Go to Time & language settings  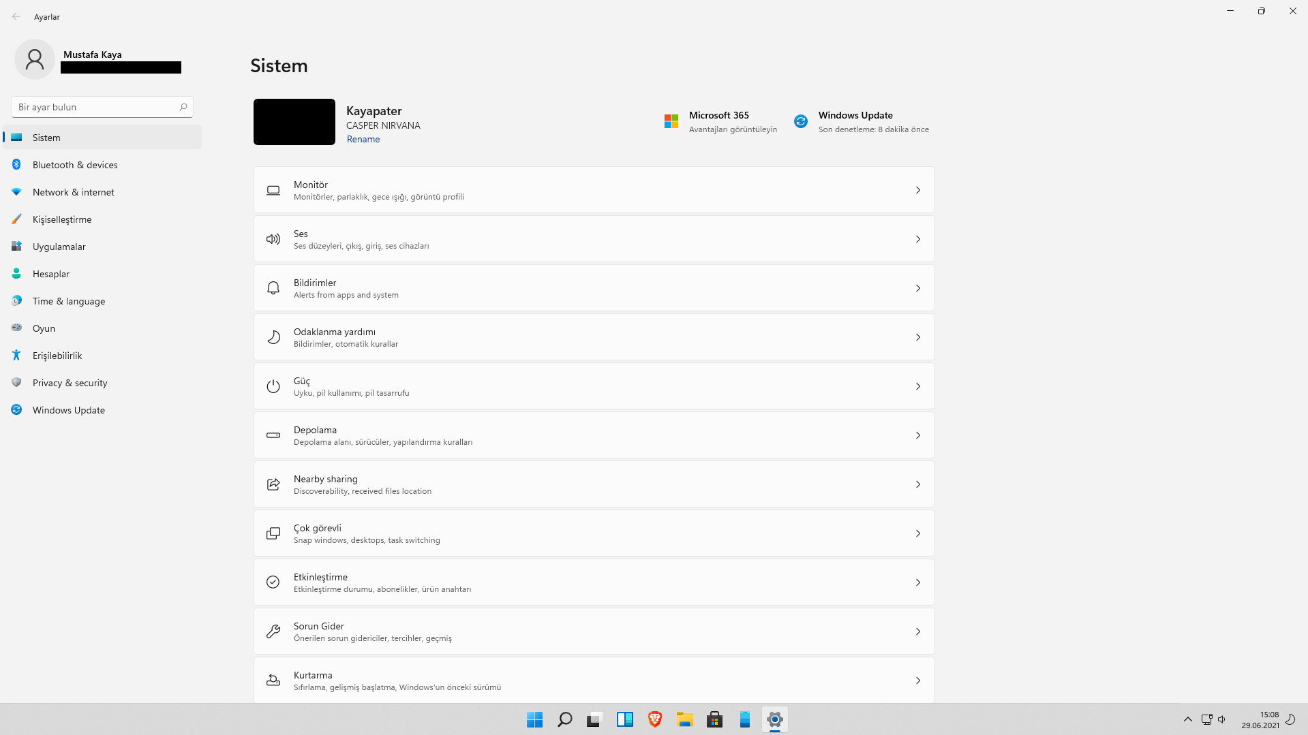(103, 301)
